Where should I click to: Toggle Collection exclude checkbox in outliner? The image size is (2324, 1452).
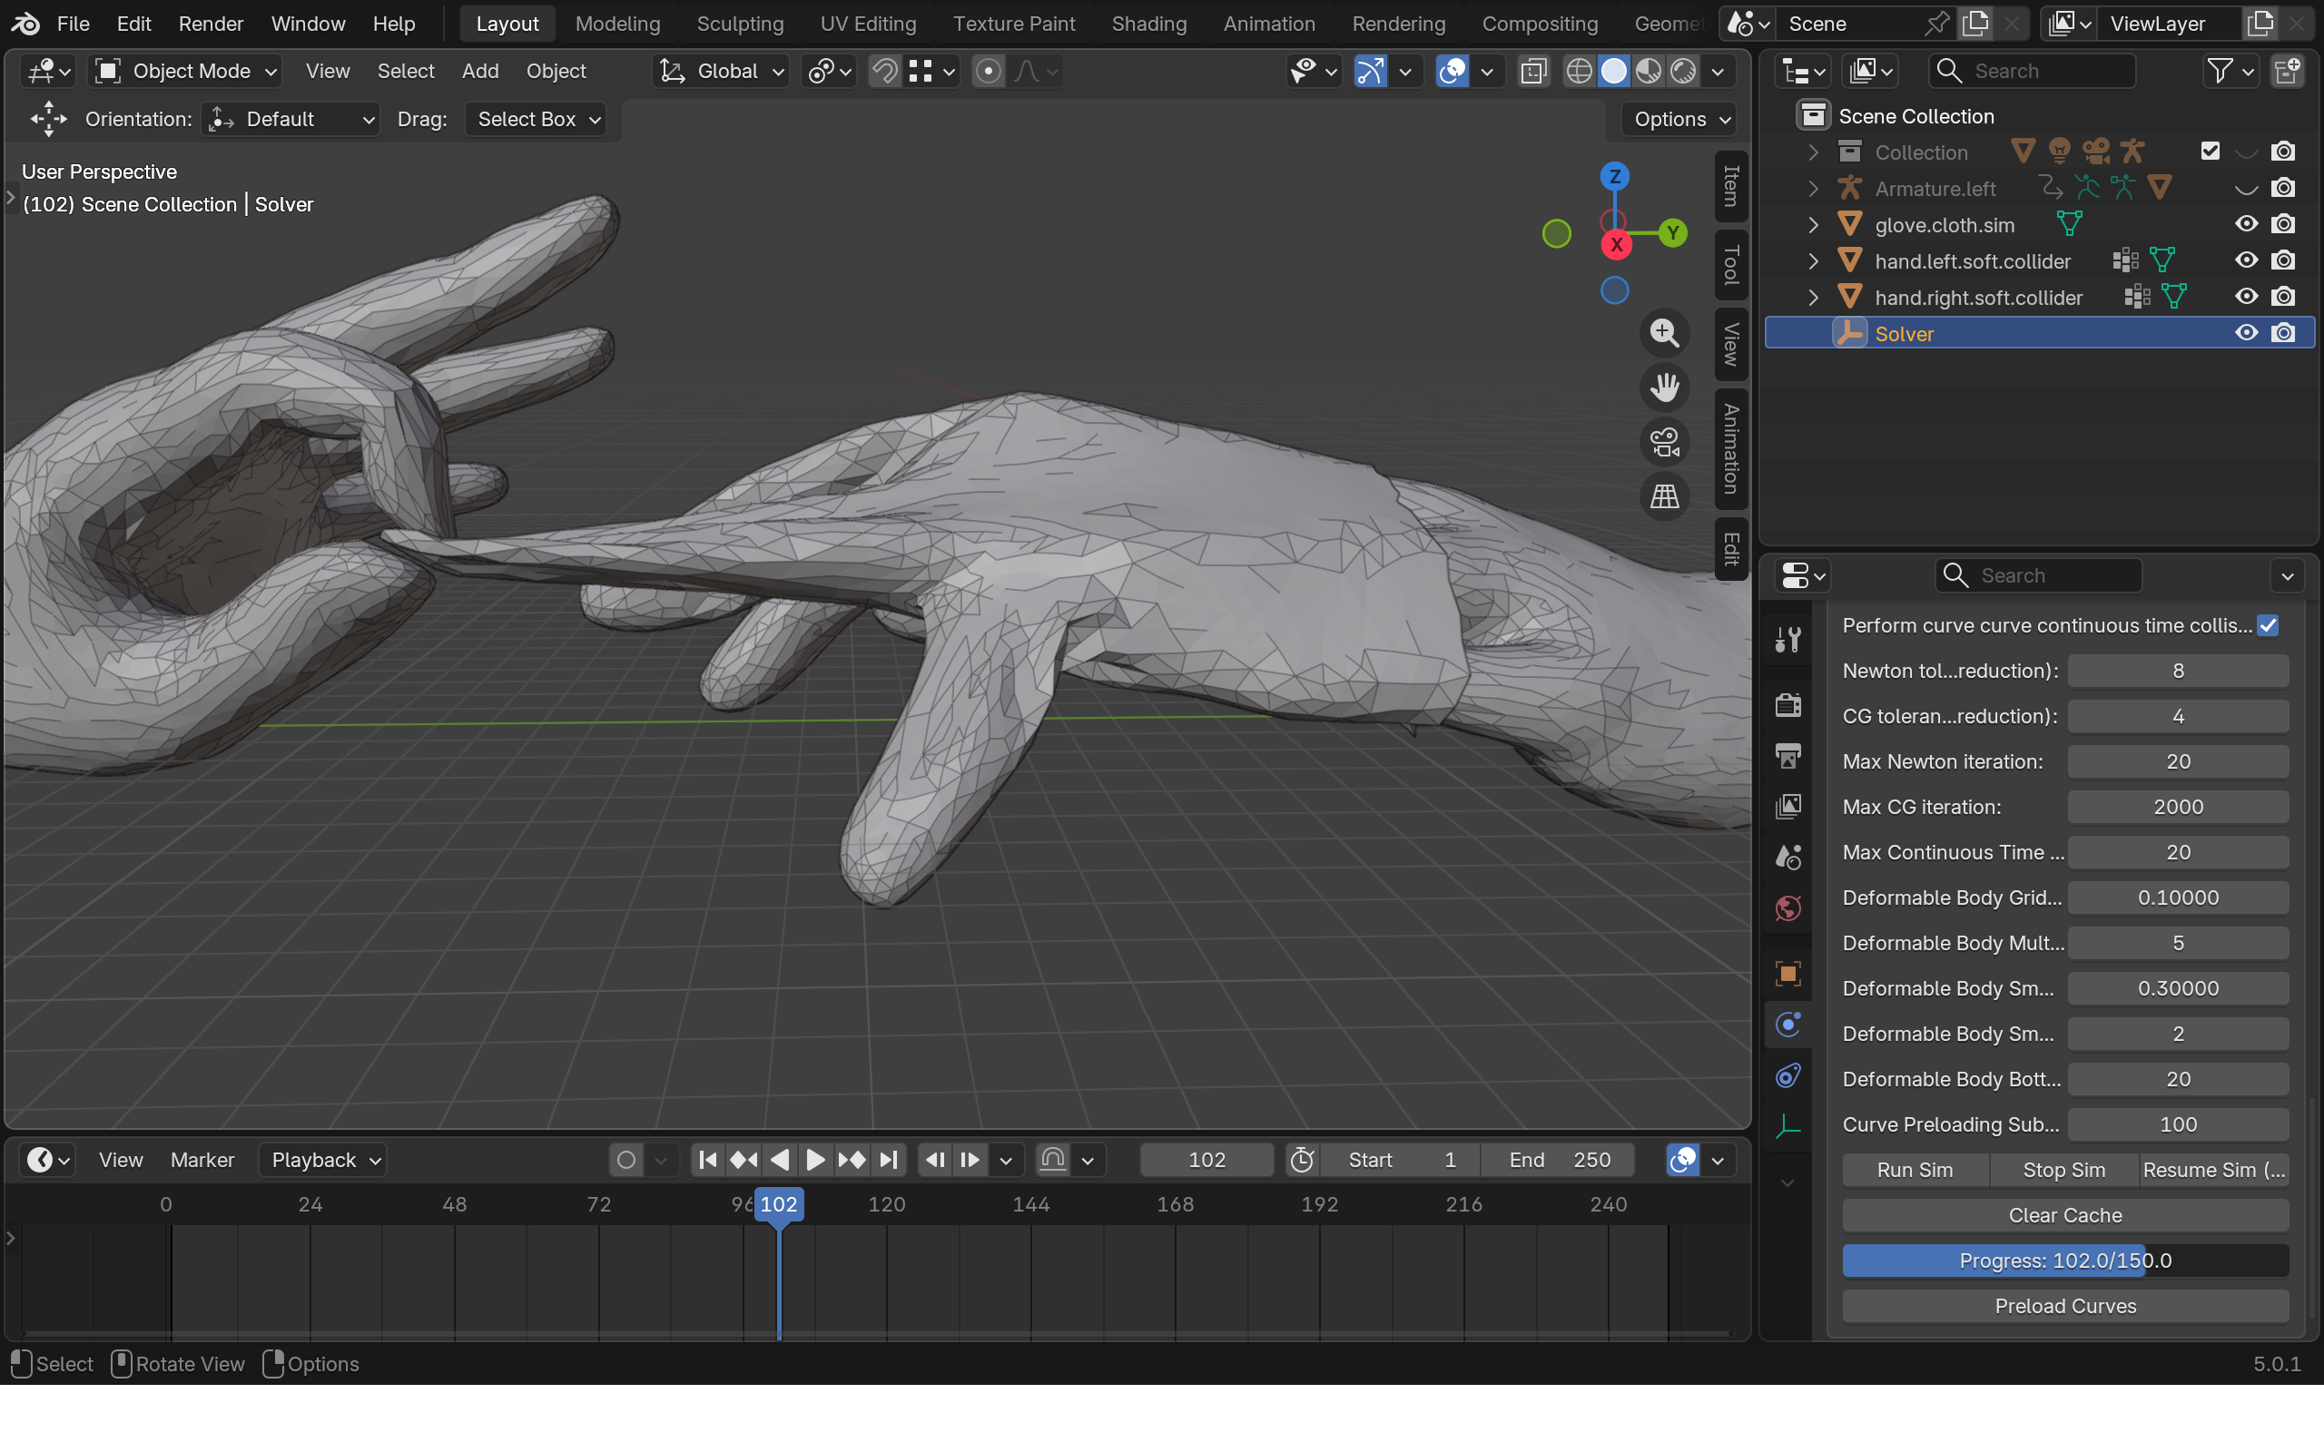click(2210, 152)
